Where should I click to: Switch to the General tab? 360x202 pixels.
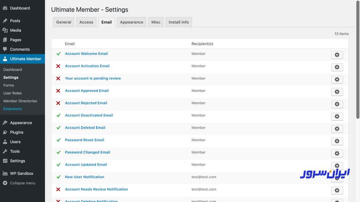(64, 22)
